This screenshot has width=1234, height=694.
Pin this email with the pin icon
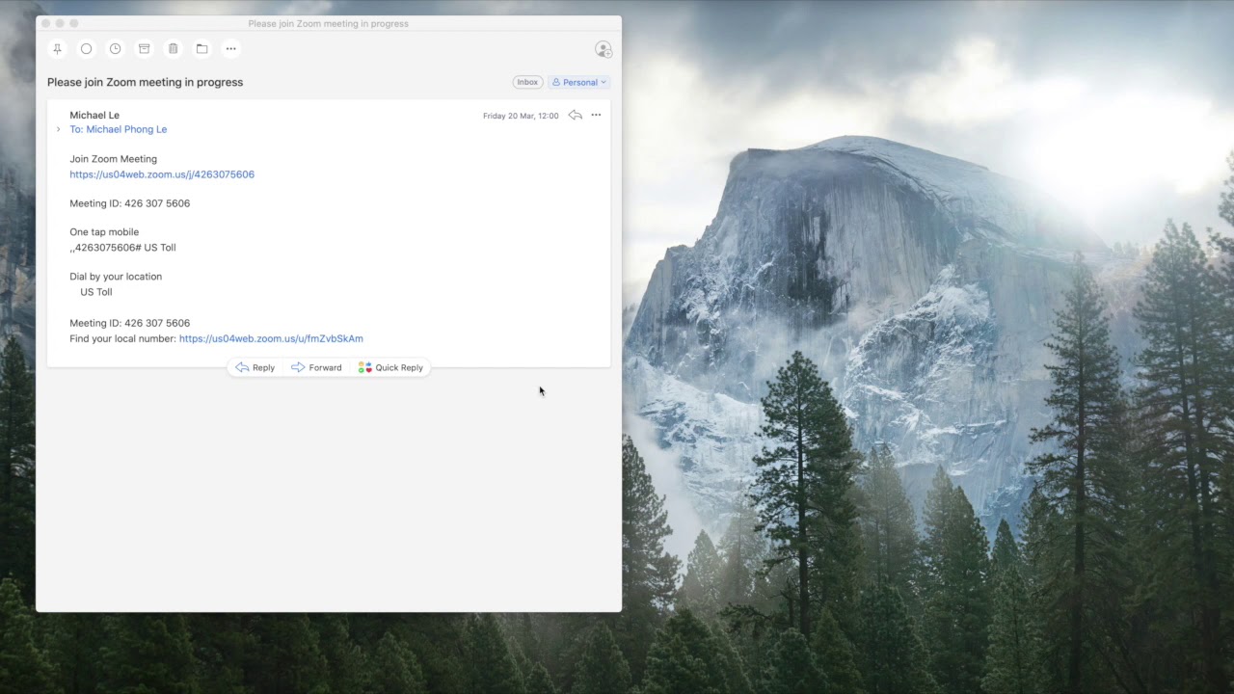tap(57, 49)
